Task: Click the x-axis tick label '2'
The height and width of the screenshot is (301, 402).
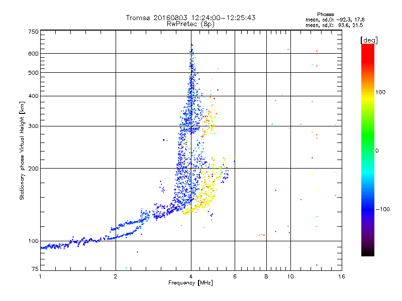Action: [x=116, y=276]
